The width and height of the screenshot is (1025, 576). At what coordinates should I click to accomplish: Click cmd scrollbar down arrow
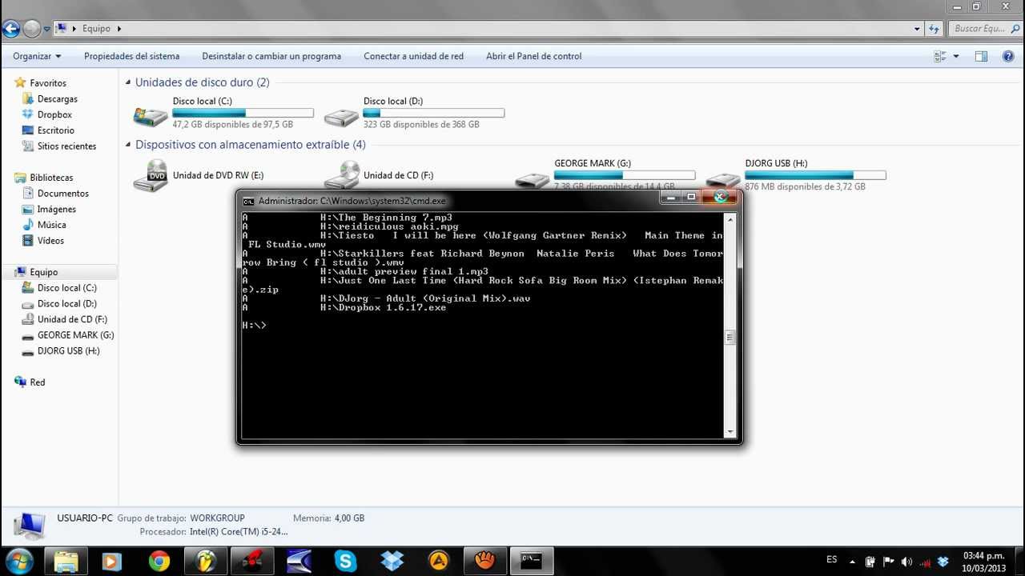point(730,432)
